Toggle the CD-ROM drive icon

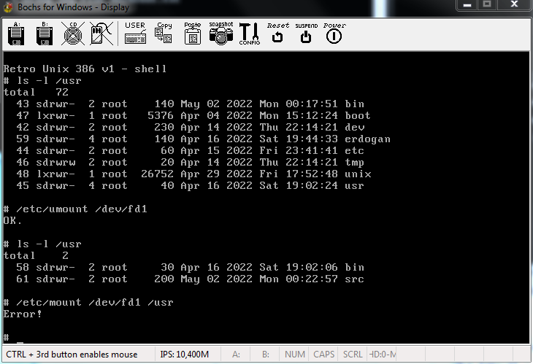coord(73,34)
